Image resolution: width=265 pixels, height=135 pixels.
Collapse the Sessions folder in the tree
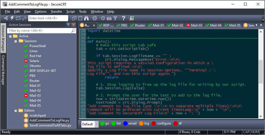[x=16, y=41]
